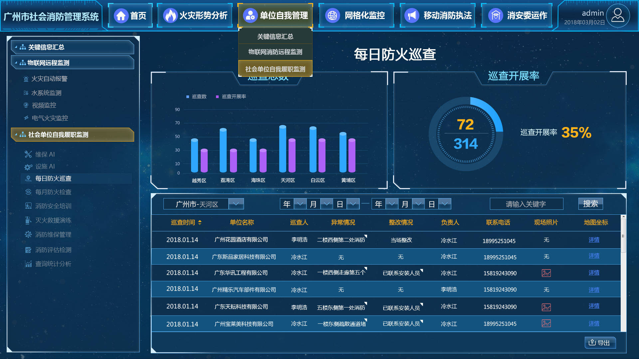
Task: Click the 请输入关键字 search field
Action: [527, 204]
